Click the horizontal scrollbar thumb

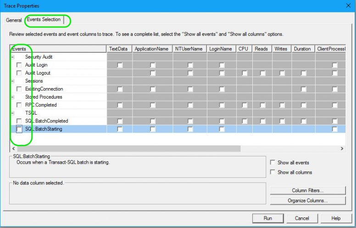click(129, 149)
